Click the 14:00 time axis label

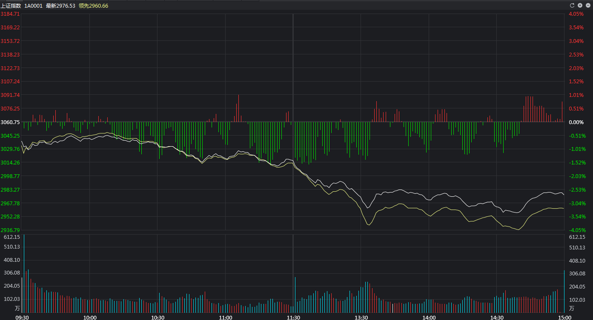(429, 317)
